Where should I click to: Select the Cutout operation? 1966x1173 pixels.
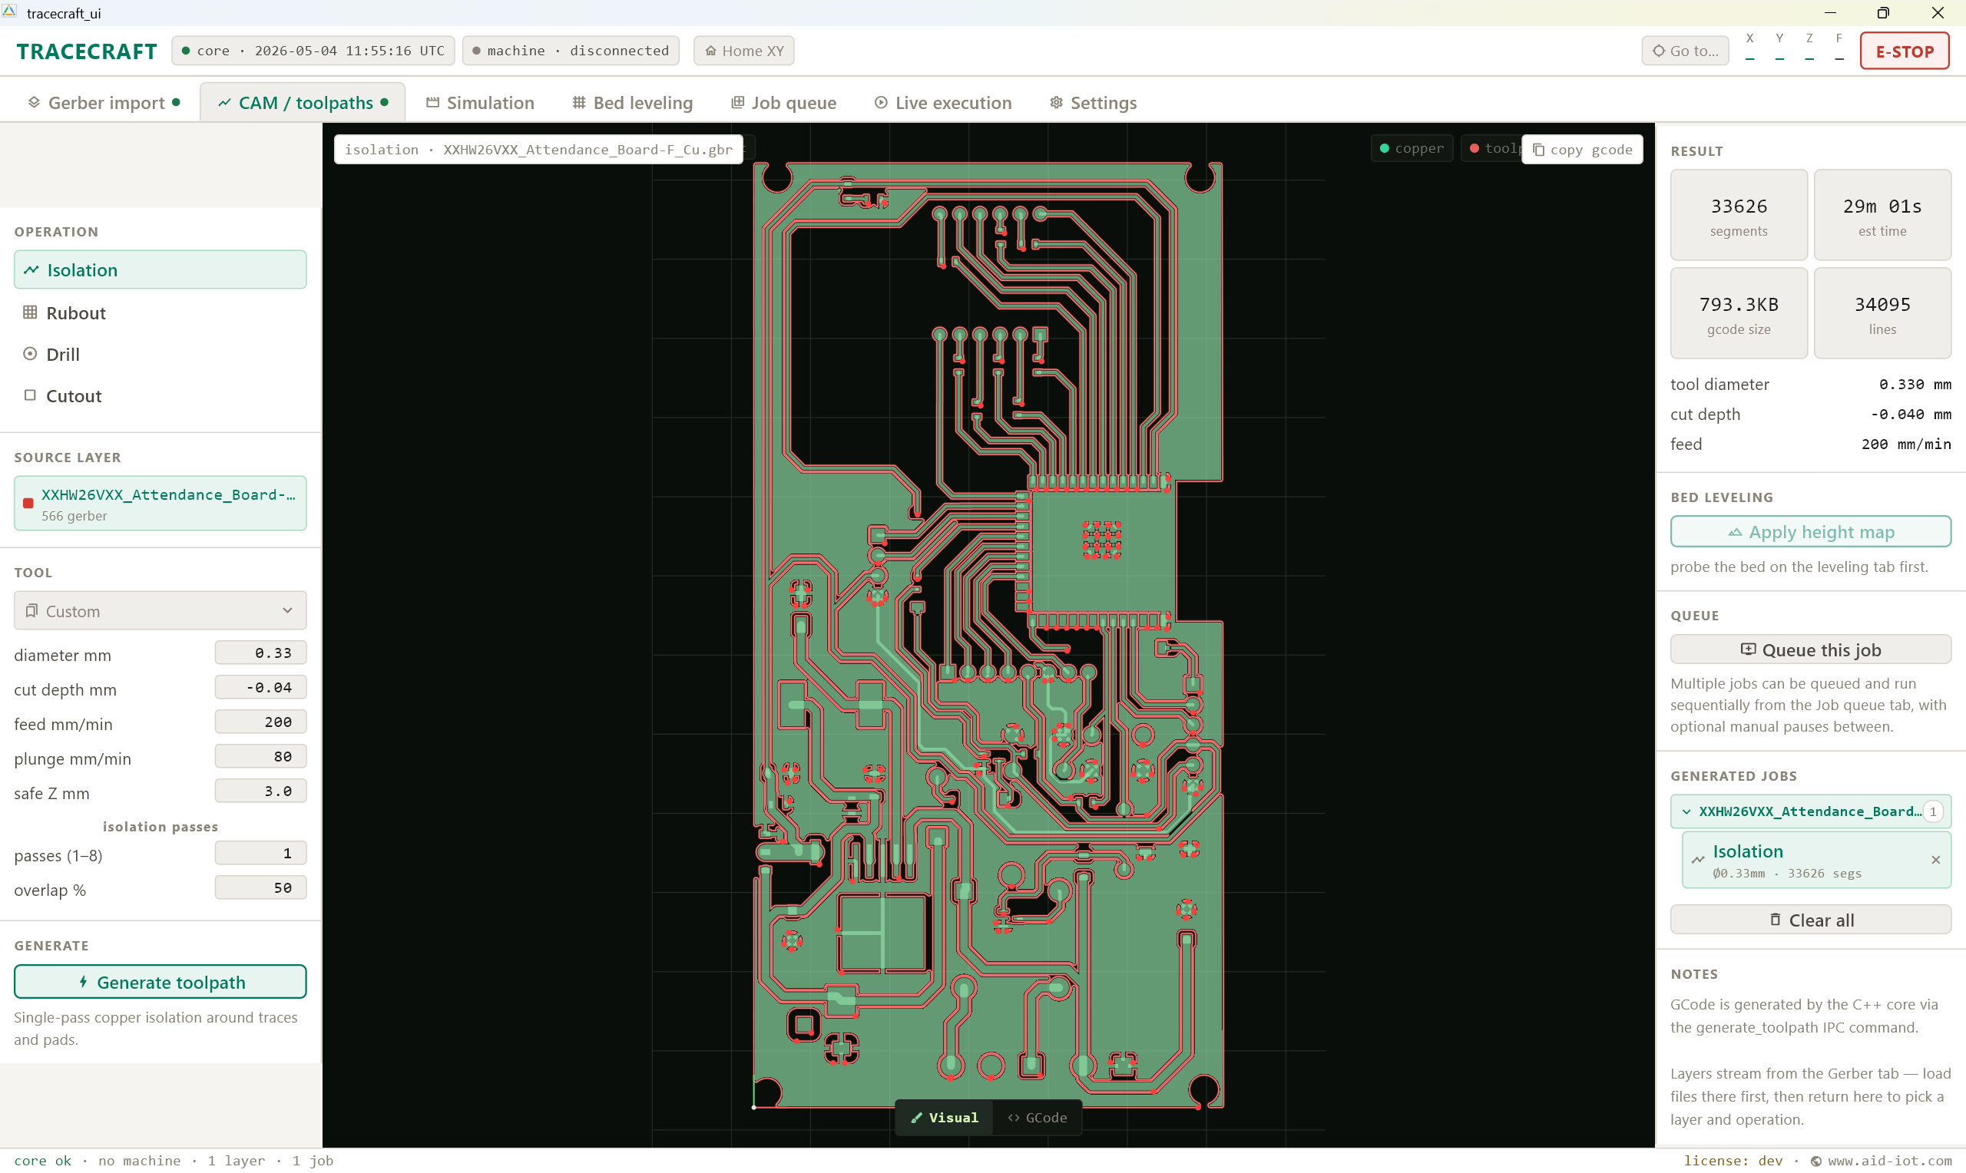(x=160, y=395)
